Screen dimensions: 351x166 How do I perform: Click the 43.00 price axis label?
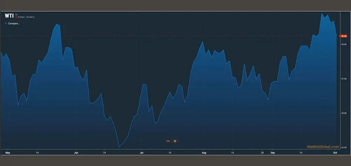click(x=344, y=113)
